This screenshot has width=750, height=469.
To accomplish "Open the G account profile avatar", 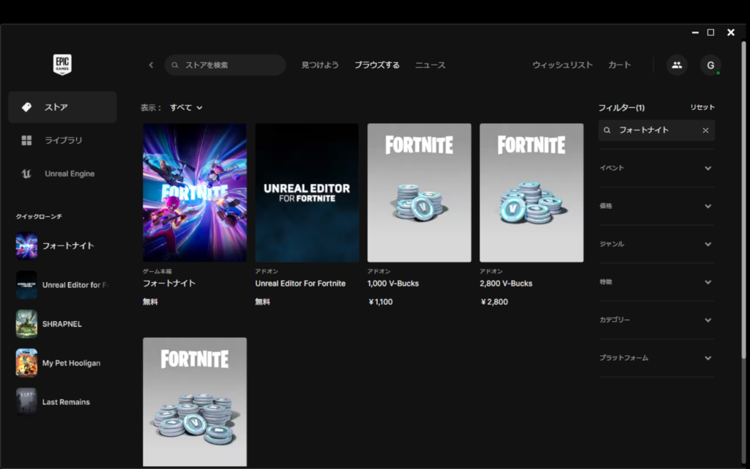I will (710, 65).
